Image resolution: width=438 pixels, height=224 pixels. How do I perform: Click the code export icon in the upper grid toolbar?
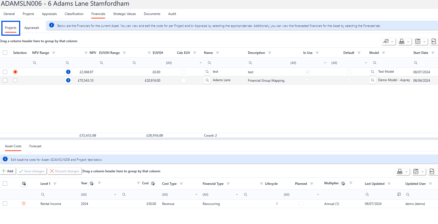click(418, 42)
